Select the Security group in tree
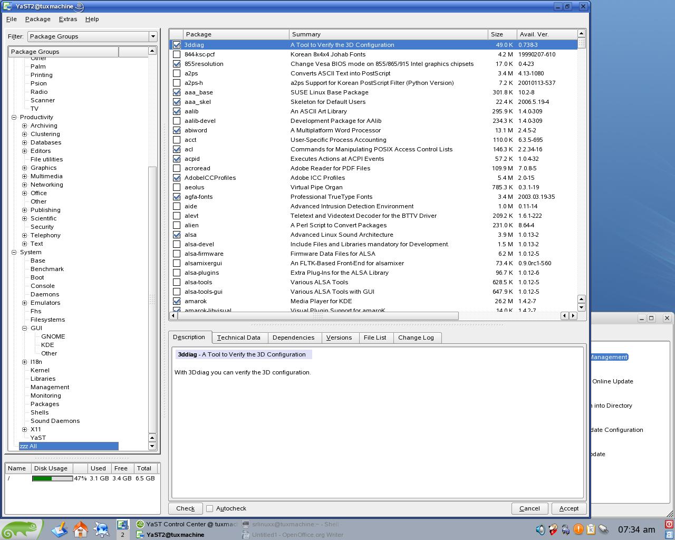The height and width of the screenshot is (540, 675). click(x=42, y=227)
